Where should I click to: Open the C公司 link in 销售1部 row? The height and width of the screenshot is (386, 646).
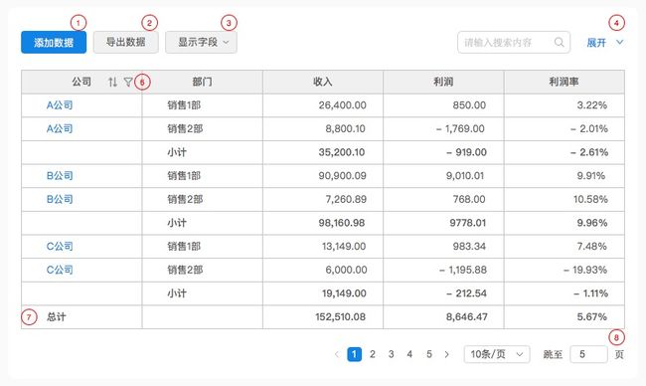(60, 246)
